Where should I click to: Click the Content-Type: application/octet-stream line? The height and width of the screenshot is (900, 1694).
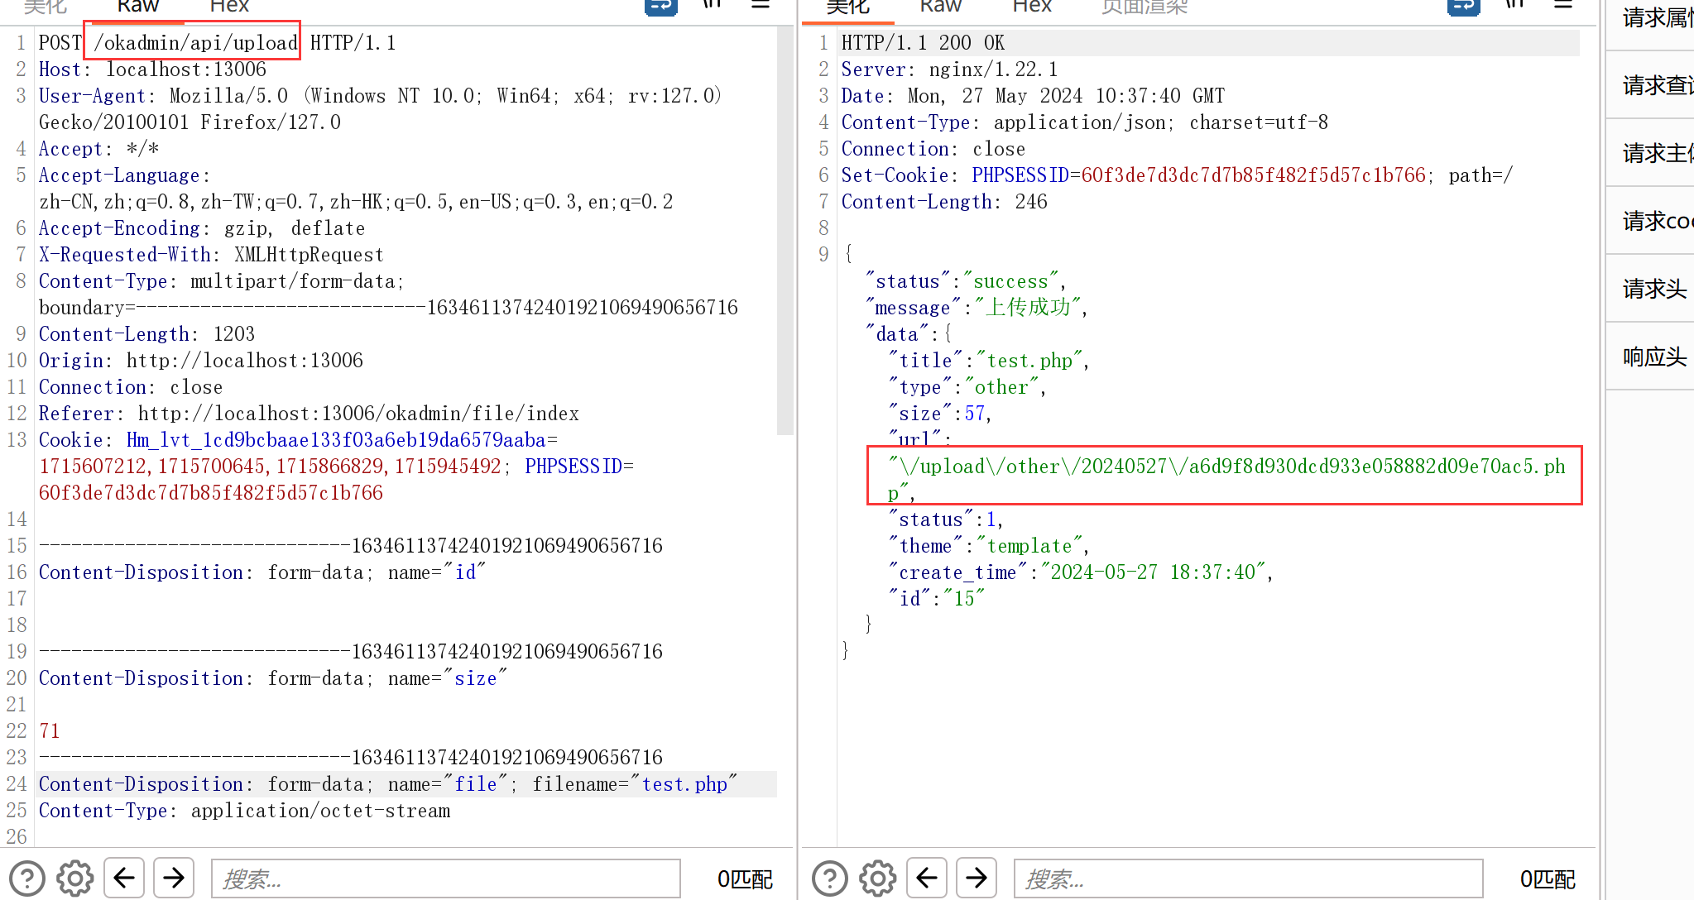pyautogui.click(x=245, y=811)
